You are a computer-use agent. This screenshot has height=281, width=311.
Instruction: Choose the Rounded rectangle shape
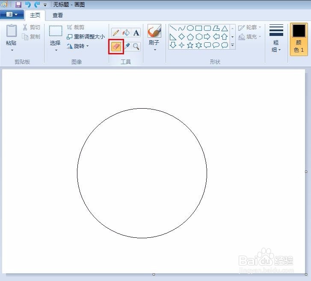pyautogui.click(x=207, y=28)
